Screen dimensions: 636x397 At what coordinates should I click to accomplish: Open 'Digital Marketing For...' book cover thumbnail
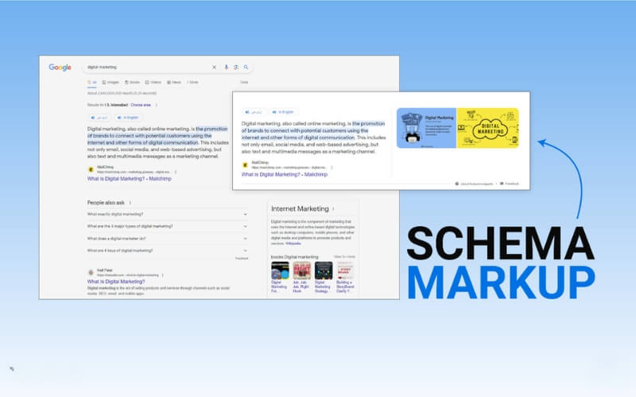[x=281, y=271]
